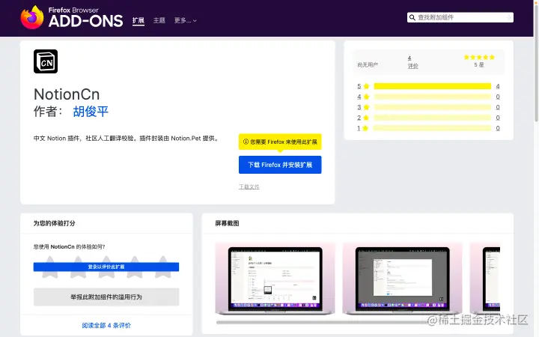
Task: Click the 4-star review count 0
Action: tap(498, 97)
